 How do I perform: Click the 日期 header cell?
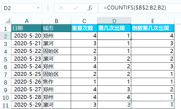(27, 28)
